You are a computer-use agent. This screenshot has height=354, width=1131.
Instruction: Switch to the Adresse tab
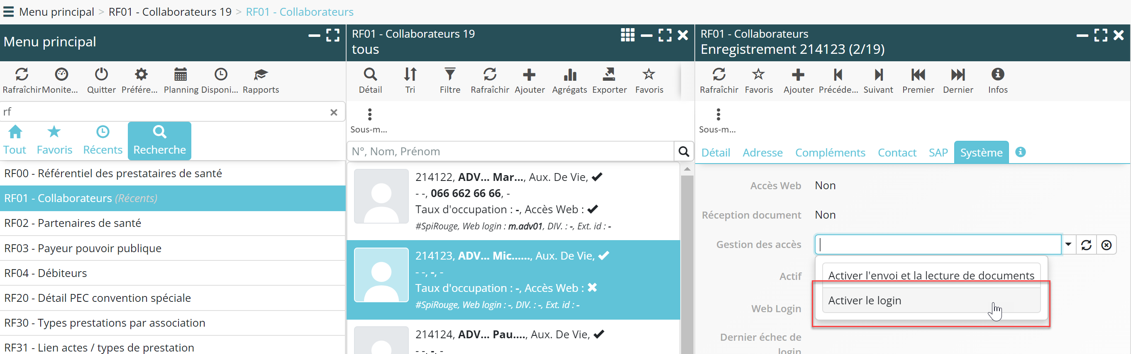click(762, 152)
